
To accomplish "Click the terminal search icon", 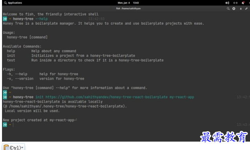I will [228, 8].
